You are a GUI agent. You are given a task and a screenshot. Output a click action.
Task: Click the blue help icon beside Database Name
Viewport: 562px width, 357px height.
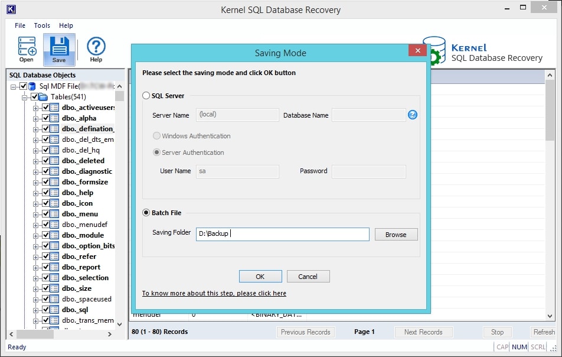tap(413, 115)
